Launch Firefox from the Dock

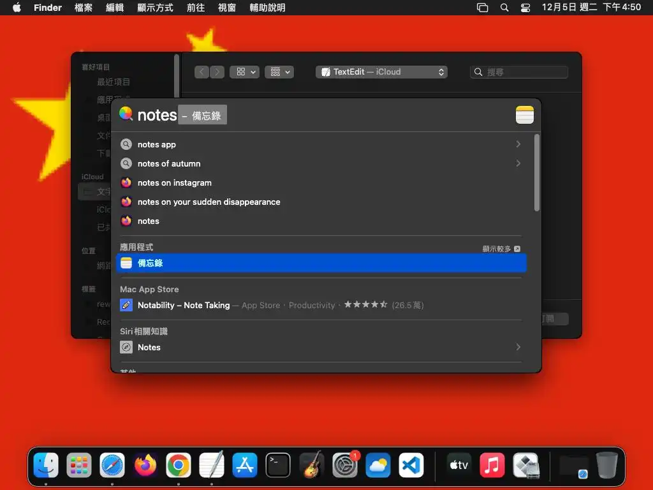point(145,465)
